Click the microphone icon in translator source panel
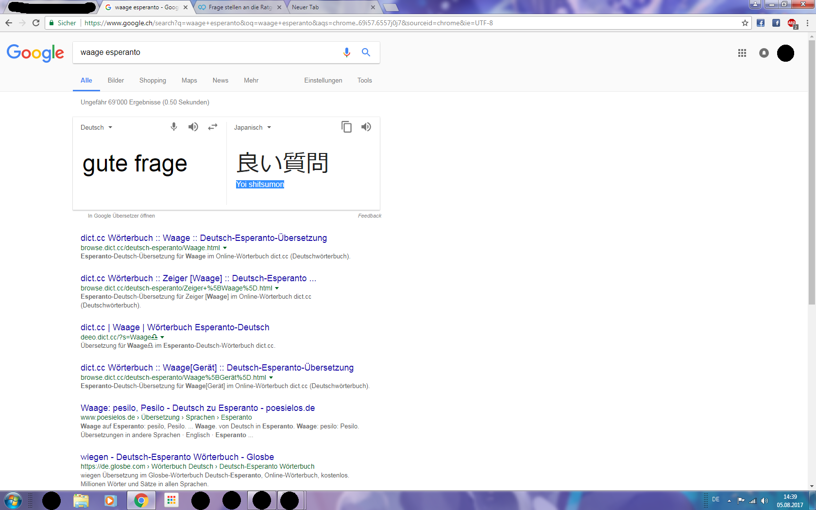Image resolution: width=816 pixels, height=510 pixels. pyautogui.click(x=174, y=127)
